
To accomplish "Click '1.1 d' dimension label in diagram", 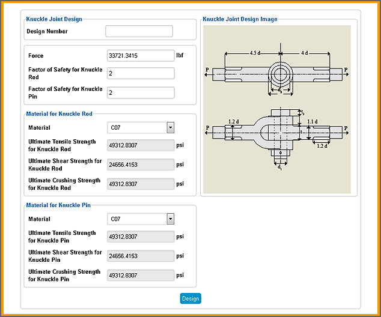I will pos(312,121).
